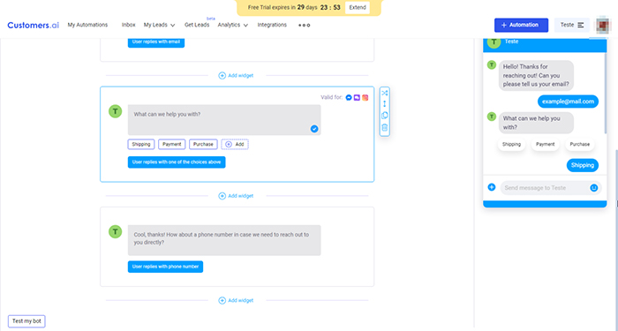The image size is (618, 331).
Task: Click Purchase quick reply in chat preview
Action: coord(580,145)
